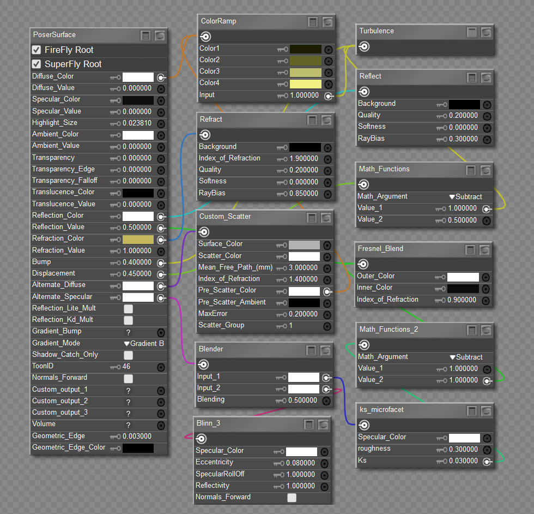Click Scatter_Group value 1 on Custom_Scatter
The height and width of the screenshot is (514, 534).
click(291, 326)
